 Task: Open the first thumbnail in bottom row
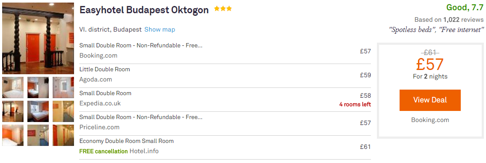pyautogui.click(x=13, y=135)
